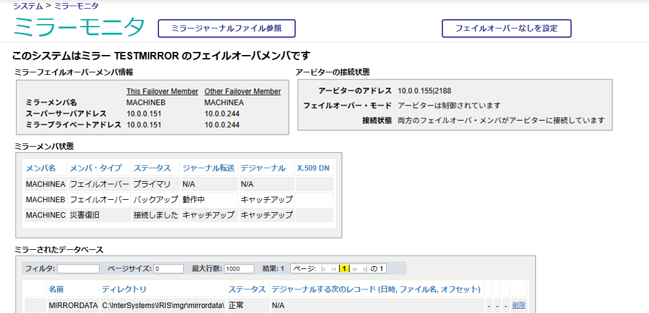The image size is (649, 313).
Task: Click the 最大行数 input field
Action: point(239,269)
